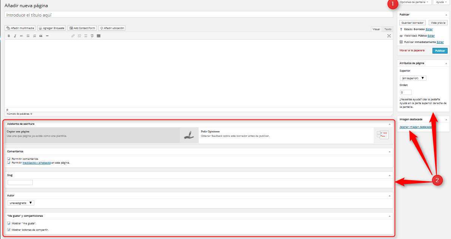Insert a numbered list
451x239 pixels.
tap(34, 36)
